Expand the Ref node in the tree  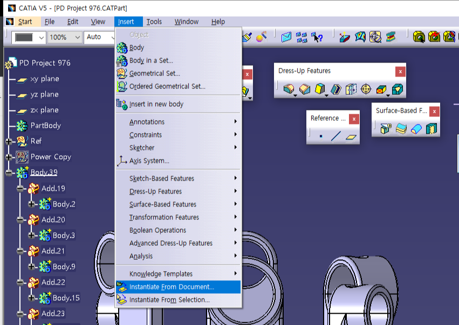click(9, 141)
